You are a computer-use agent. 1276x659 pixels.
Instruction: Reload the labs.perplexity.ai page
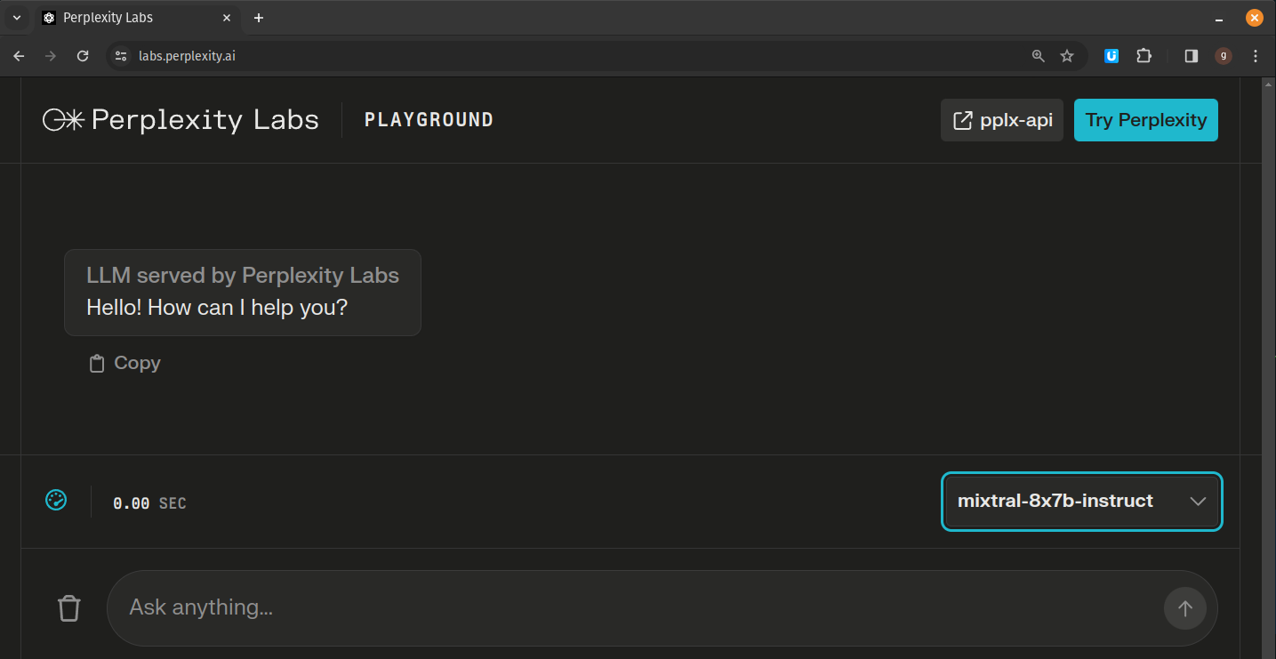click(x=83, y=56)
